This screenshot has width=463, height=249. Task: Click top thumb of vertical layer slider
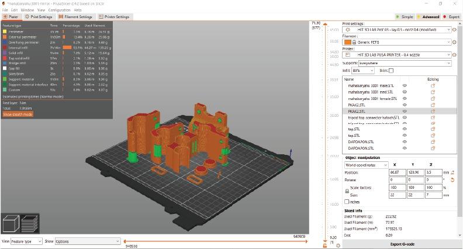click(325, 24)
